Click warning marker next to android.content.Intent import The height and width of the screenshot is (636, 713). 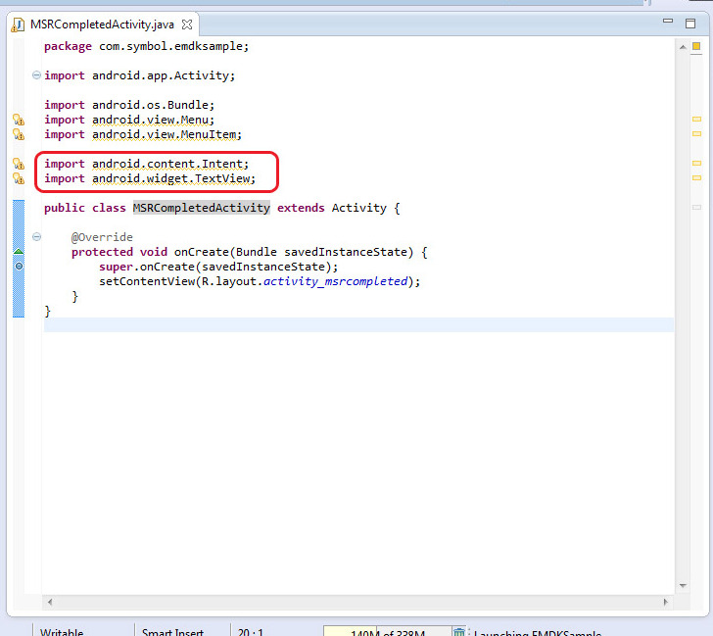tap(18, 164)
